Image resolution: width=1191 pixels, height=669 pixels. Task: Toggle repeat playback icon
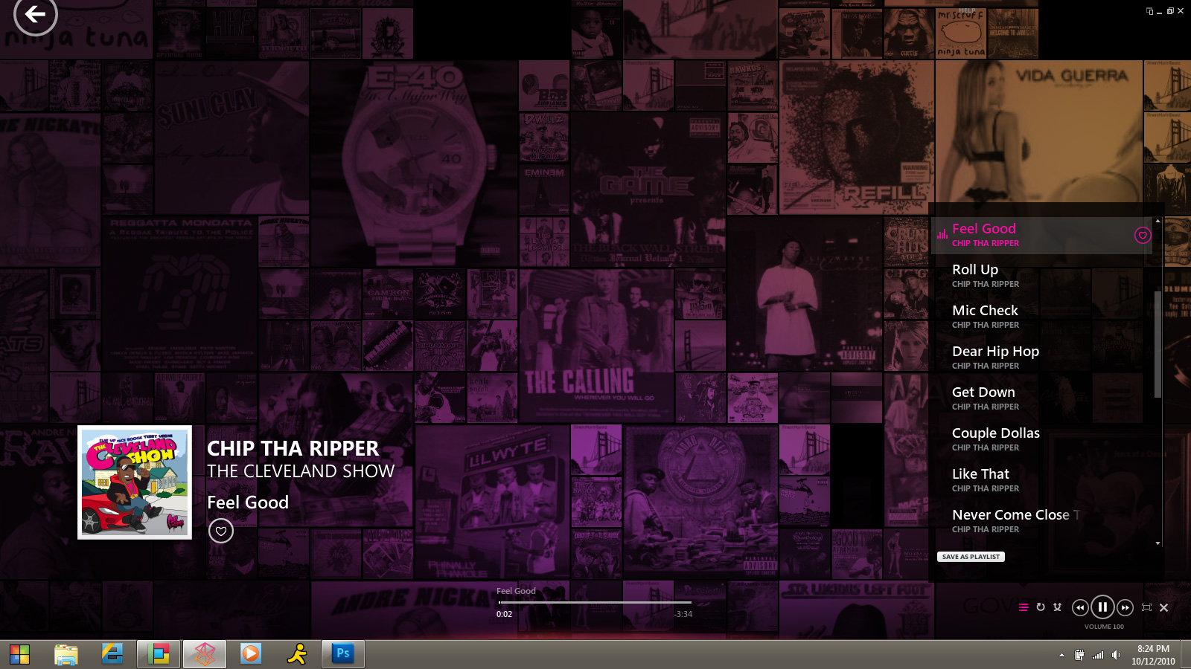[1041, 607]
